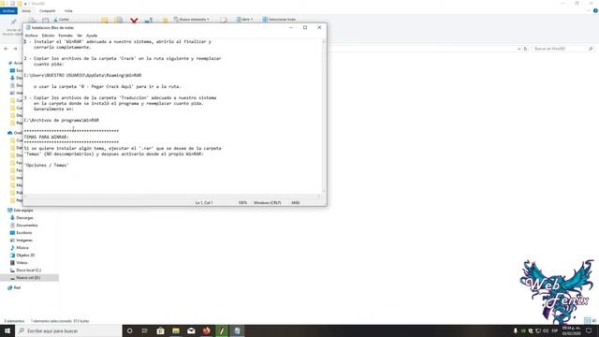Viewport: 599px width, 337px height.
Task: Select Red in navigation pane
Action: [x=14, y=287]
